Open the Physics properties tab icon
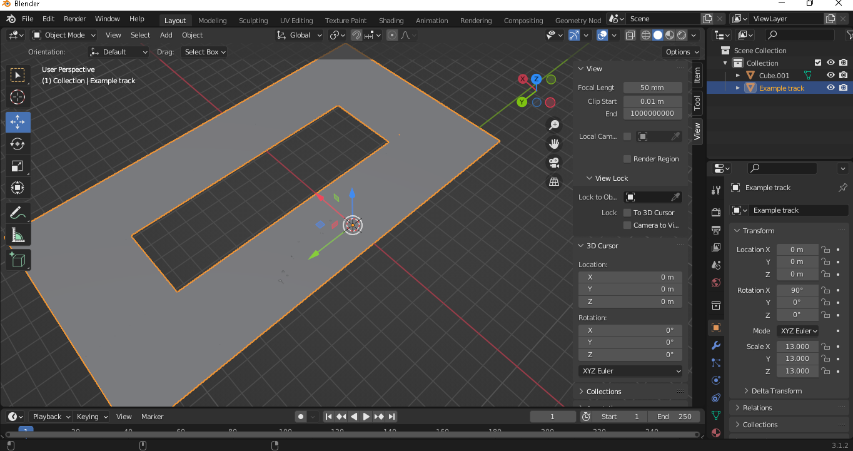The image size is (853, 451). coord(716,380)
